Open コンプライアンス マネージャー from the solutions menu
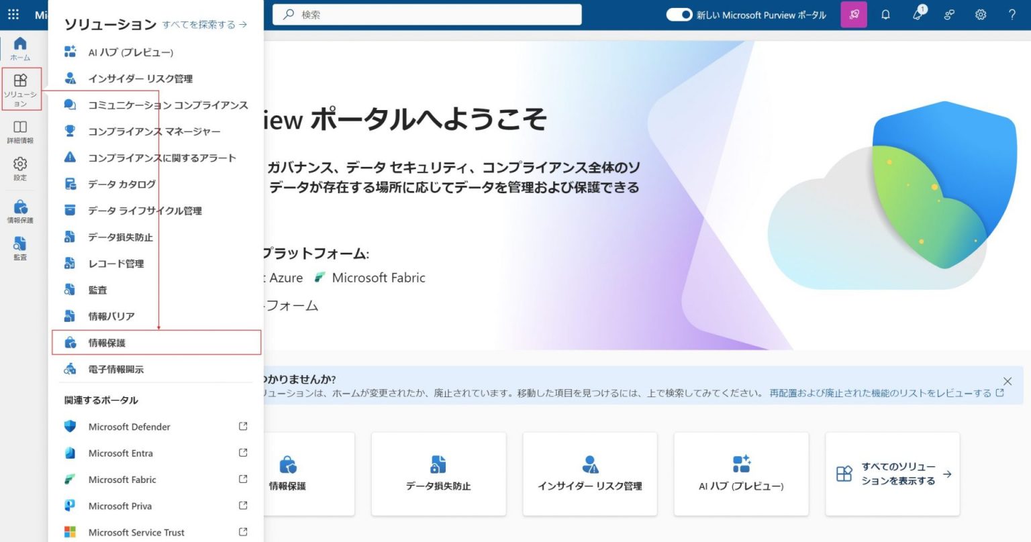Screen dimensions: 1031x542 pos(154,131)
